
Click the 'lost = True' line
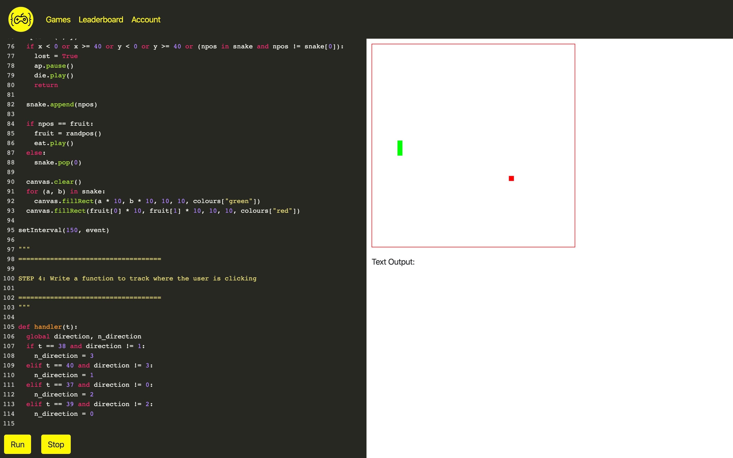56,56
